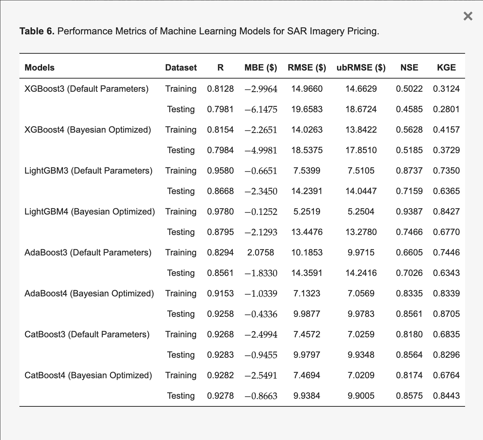This screenshot has height=440, width=483.
Task: Click the MBE ($) column header
Action: [261, 68]
